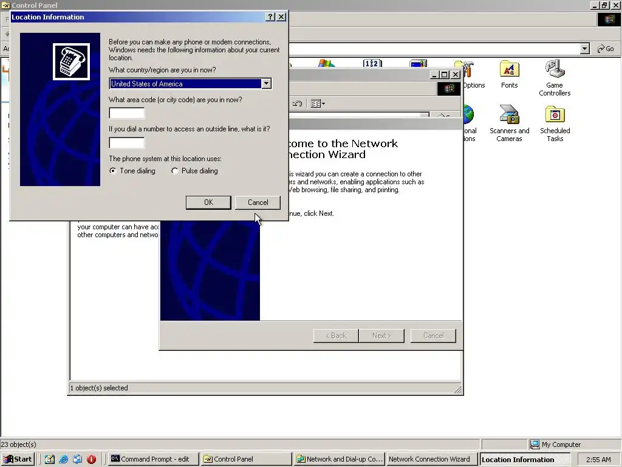Maximize the Network and Dial-up Connections window
622x467 pixels.
445,75
